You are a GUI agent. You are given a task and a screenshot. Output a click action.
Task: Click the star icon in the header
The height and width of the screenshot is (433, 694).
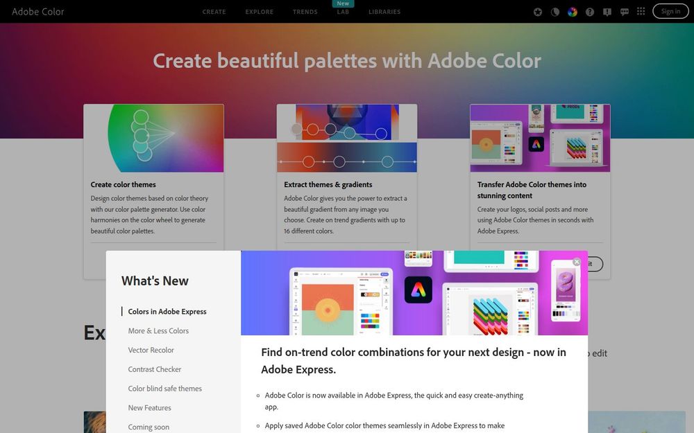click(538, 12)
